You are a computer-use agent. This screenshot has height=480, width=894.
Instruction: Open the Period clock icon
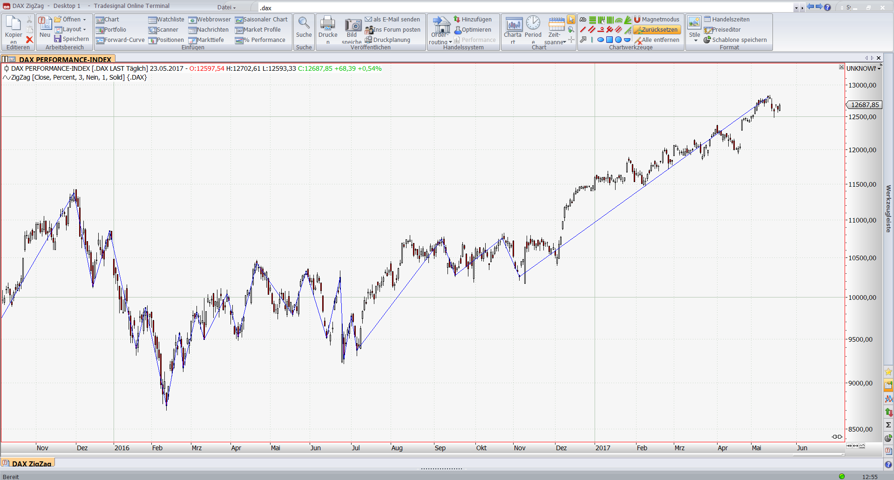(x=533, y=23)
